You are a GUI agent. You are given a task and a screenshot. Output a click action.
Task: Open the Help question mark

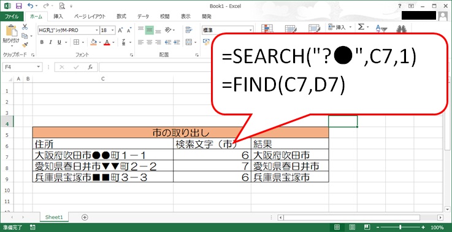click(x=400, y=6)
